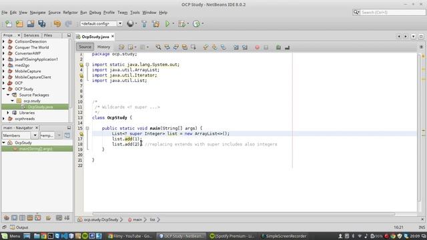Open the Output window button
This screenshot has width=427, height=240.
pyautogui.click(x=19, y=227)
